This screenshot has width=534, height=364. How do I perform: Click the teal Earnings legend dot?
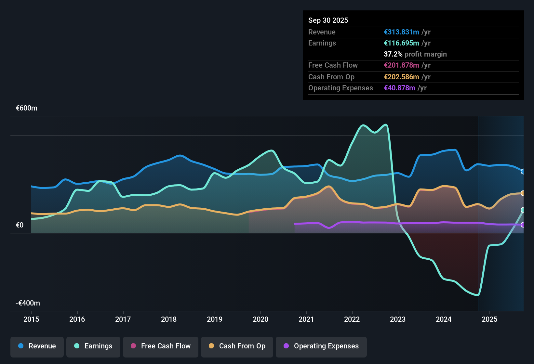[77, 346]
